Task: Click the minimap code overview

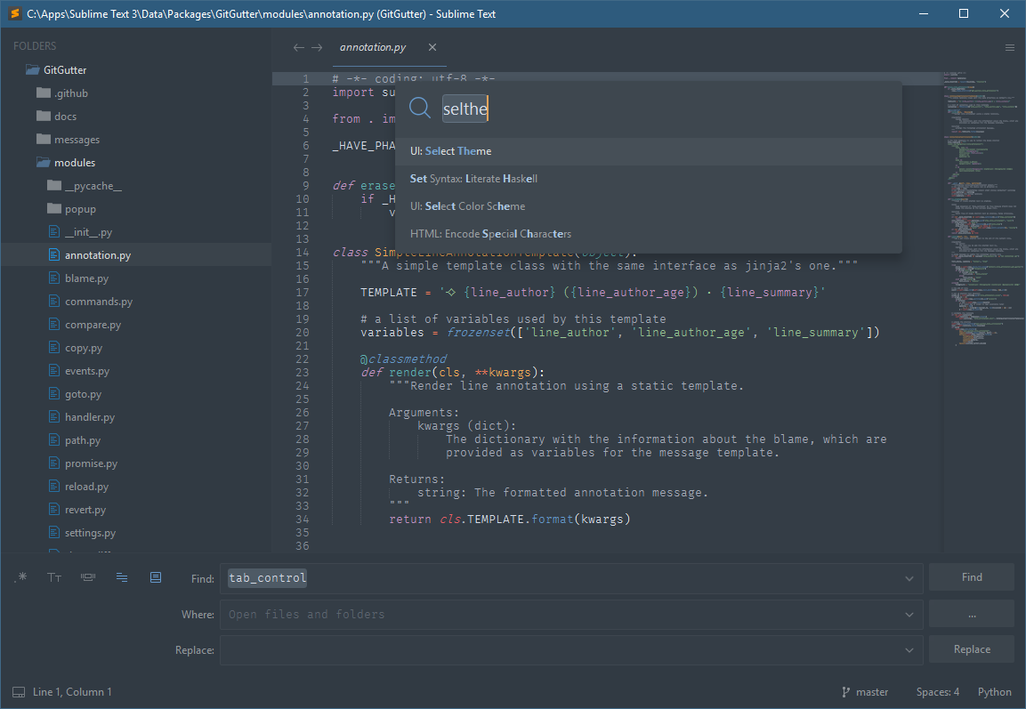Action: [982, 209]
